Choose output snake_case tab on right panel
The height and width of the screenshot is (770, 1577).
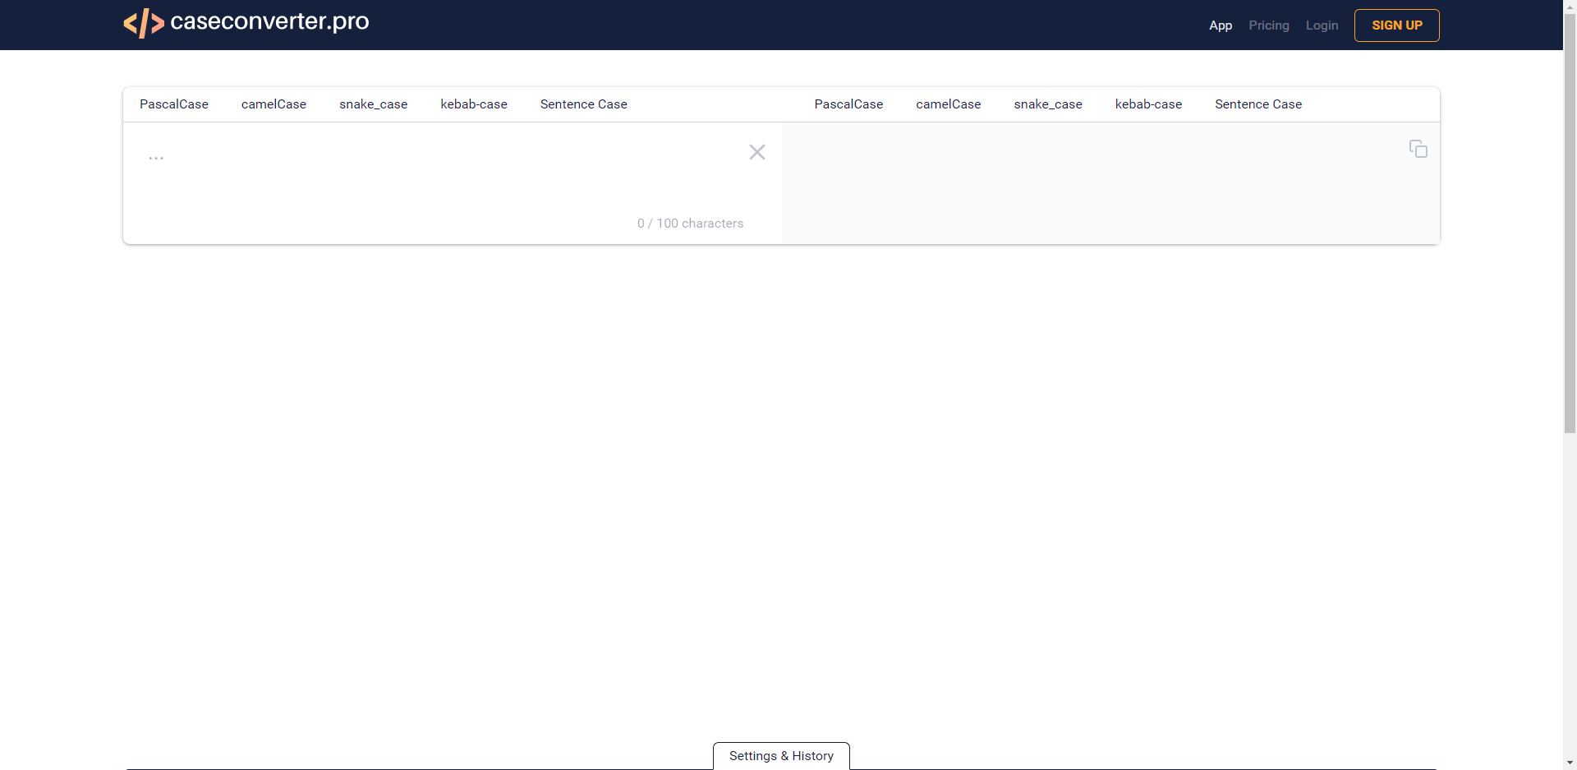pyautogui.click(x=1048, y=104)
